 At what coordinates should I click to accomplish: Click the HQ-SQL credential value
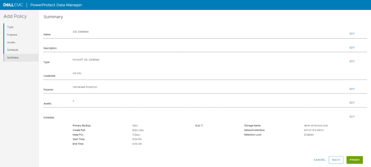[x=77, y=73]
